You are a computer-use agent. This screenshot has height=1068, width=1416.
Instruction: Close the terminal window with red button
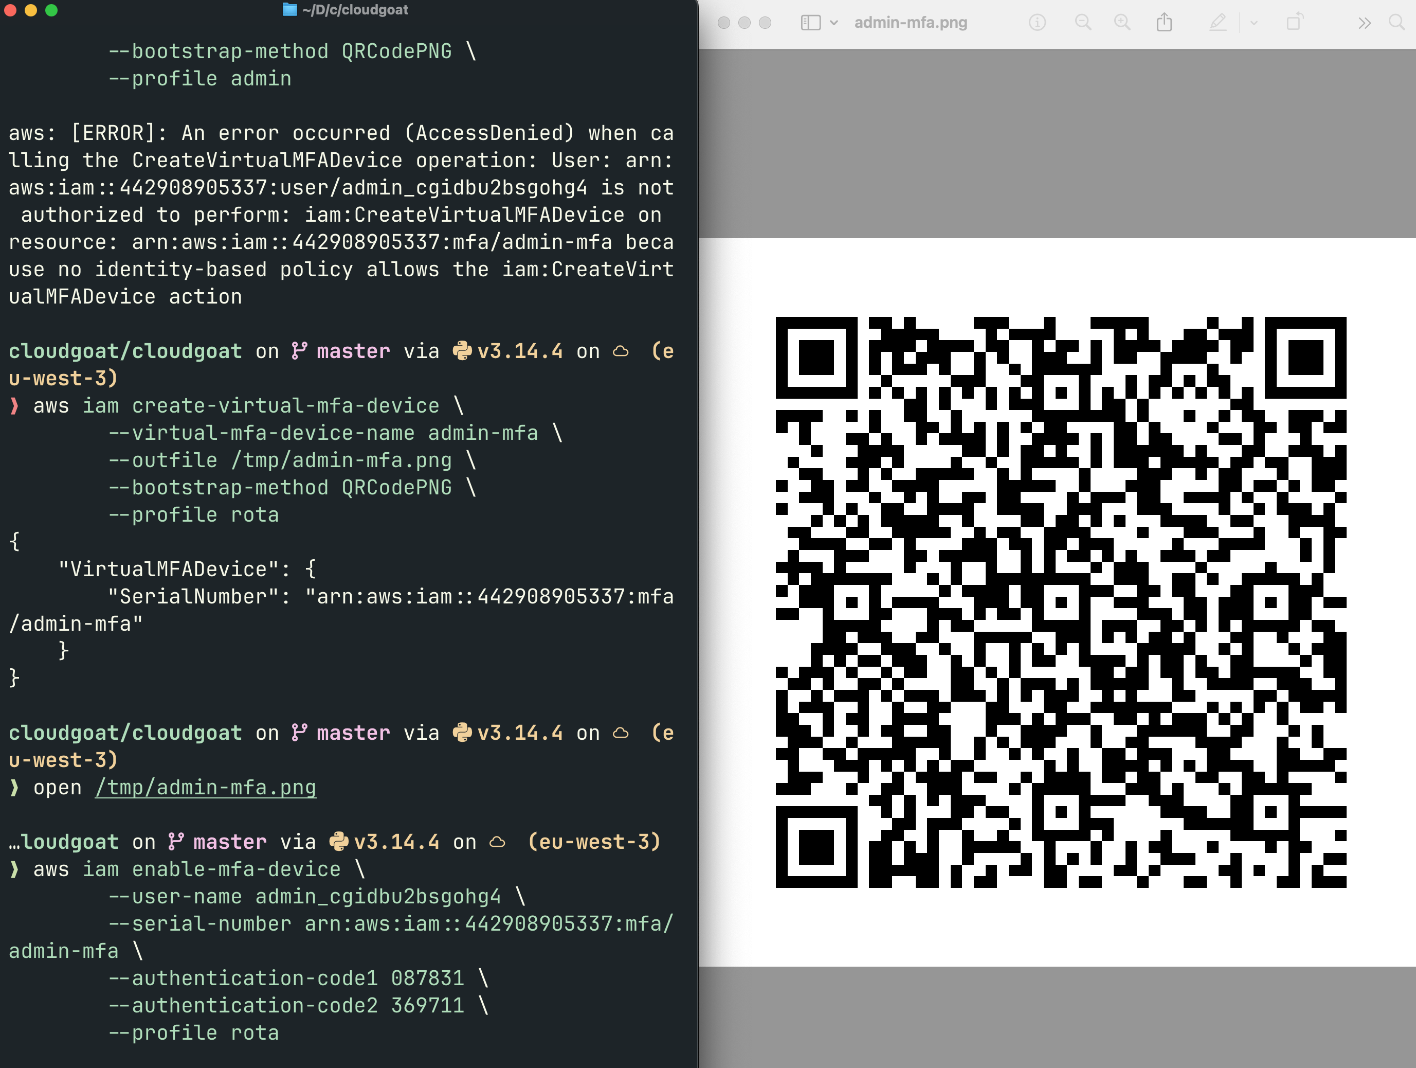tap(10, 10)
